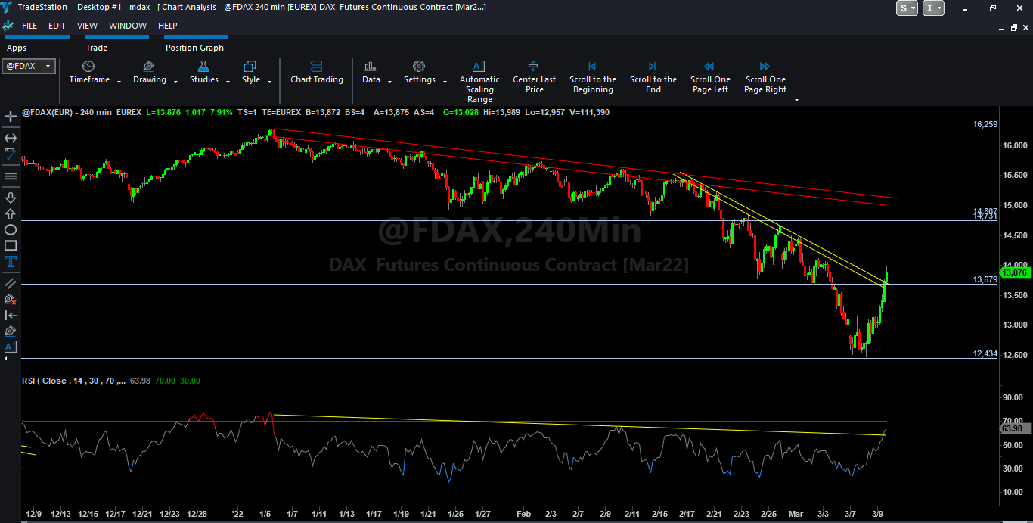Select the parallel lines channel tool
The image size is (1033, 523).
coord(11,282)
